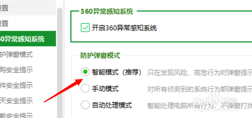Select the 智能模式 (推荐) radio button
Screen dimensions: 252x118
click(85, 72)
